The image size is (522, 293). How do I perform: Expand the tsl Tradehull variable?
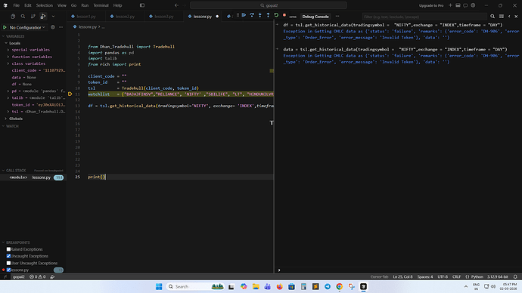8,112
